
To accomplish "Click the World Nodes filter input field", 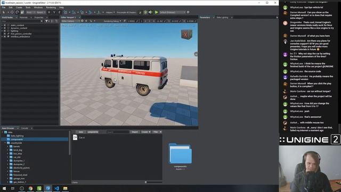I will click(x=20, y=21).
